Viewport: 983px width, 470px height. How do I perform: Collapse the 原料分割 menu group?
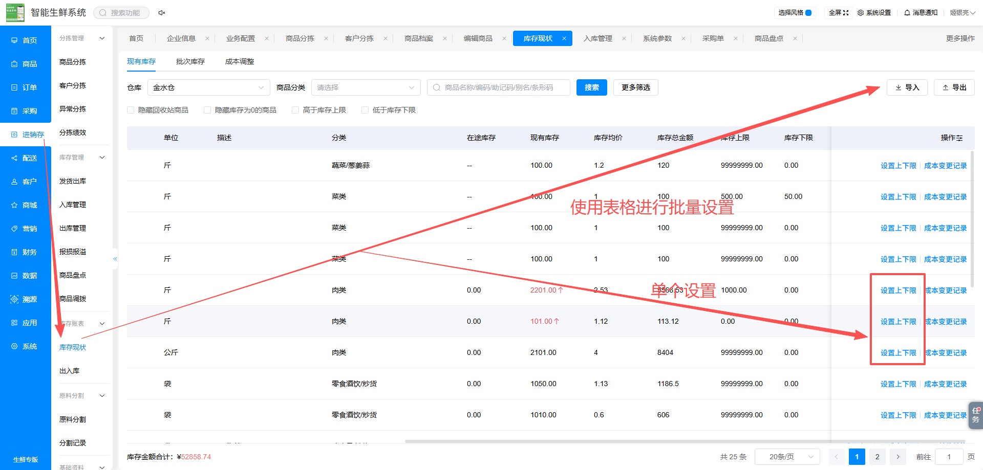(102, 396)
